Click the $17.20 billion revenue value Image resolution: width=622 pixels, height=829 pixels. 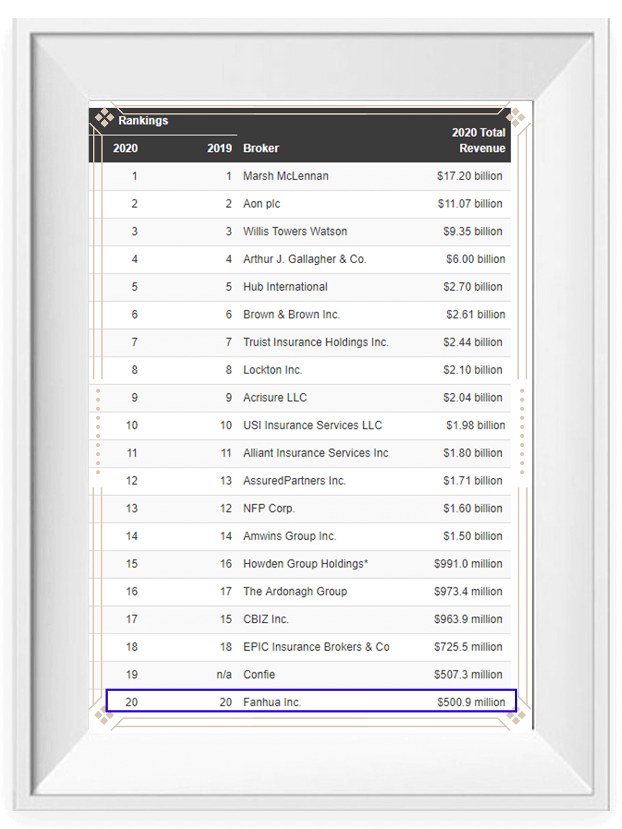[x=469, y=176]
